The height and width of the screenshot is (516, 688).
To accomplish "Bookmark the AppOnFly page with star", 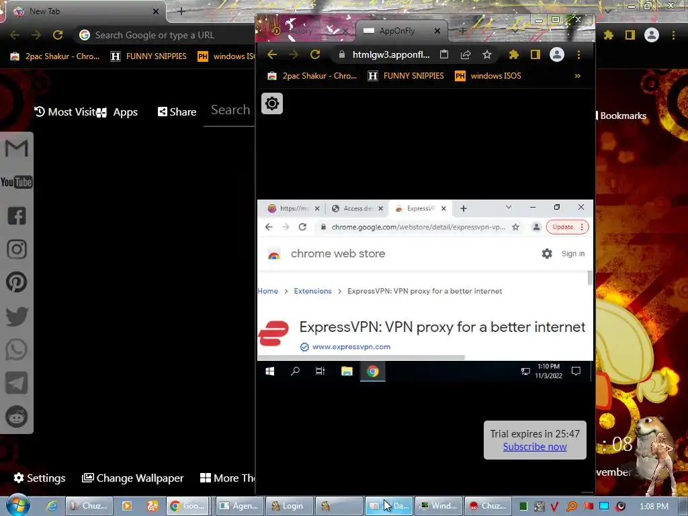I will (x=486, y=54).
